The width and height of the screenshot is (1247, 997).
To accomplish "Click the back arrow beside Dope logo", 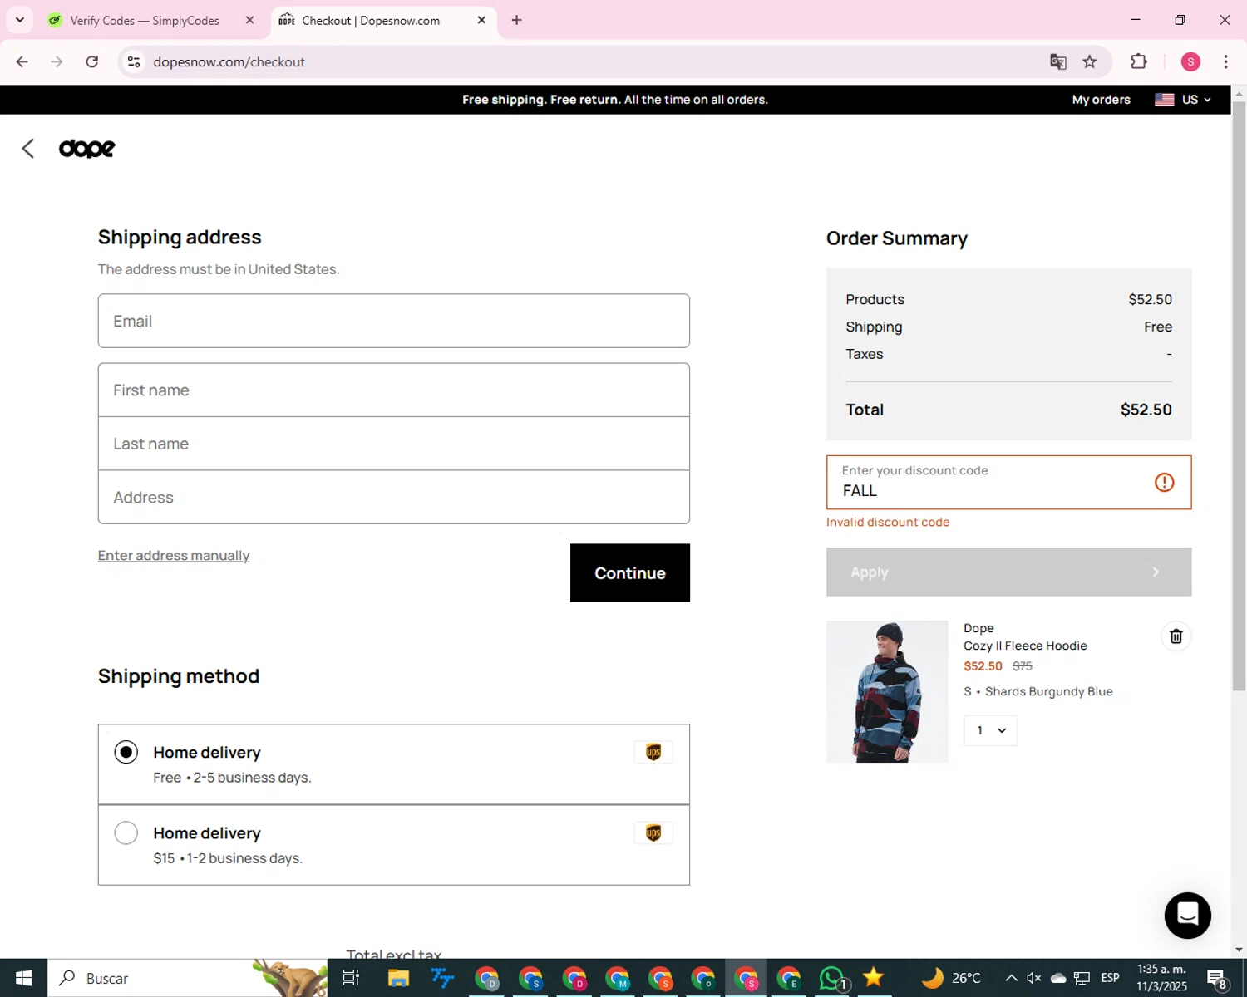I will click(x=28, y=149).
